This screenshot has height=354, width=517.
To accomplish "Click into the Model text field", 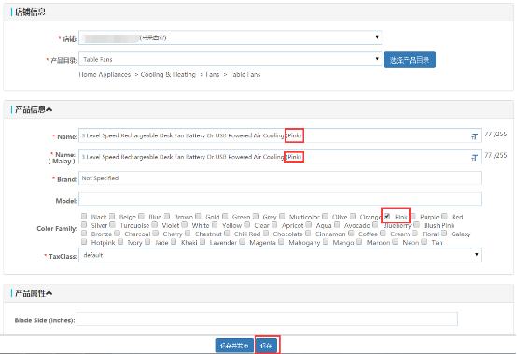I will point(280,200).
